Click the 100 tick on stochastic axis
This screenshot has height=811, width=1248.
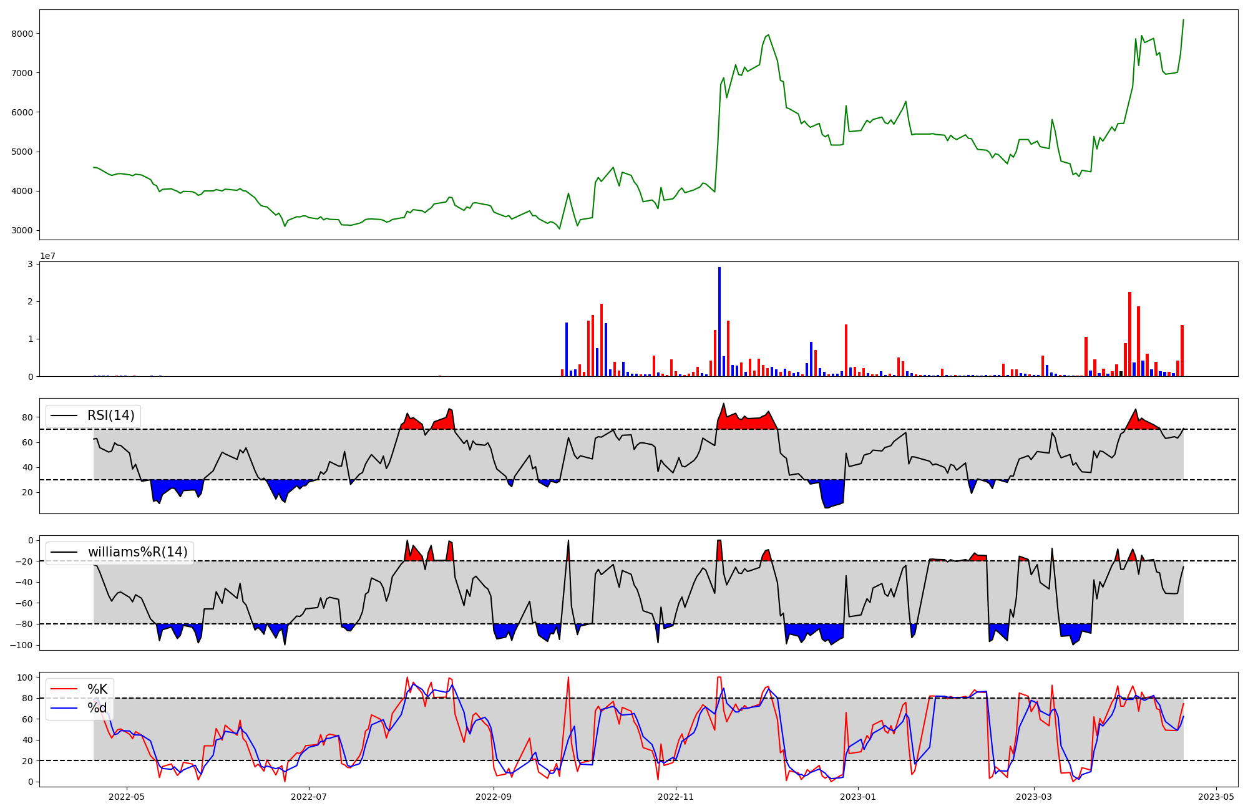26,677
